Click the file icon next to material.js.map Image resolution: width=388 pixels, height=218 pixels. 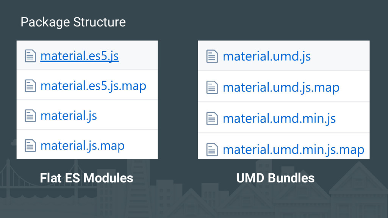pyautogui.click(x=30, y=145)
